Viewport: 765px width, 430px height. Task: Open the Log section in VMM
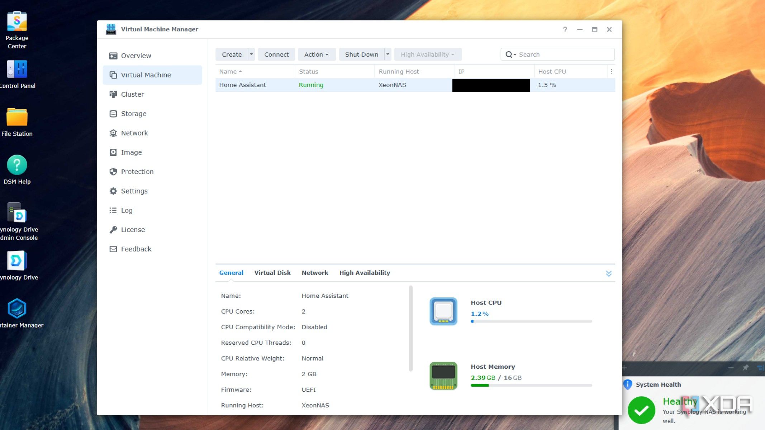[x=127, y=210]
